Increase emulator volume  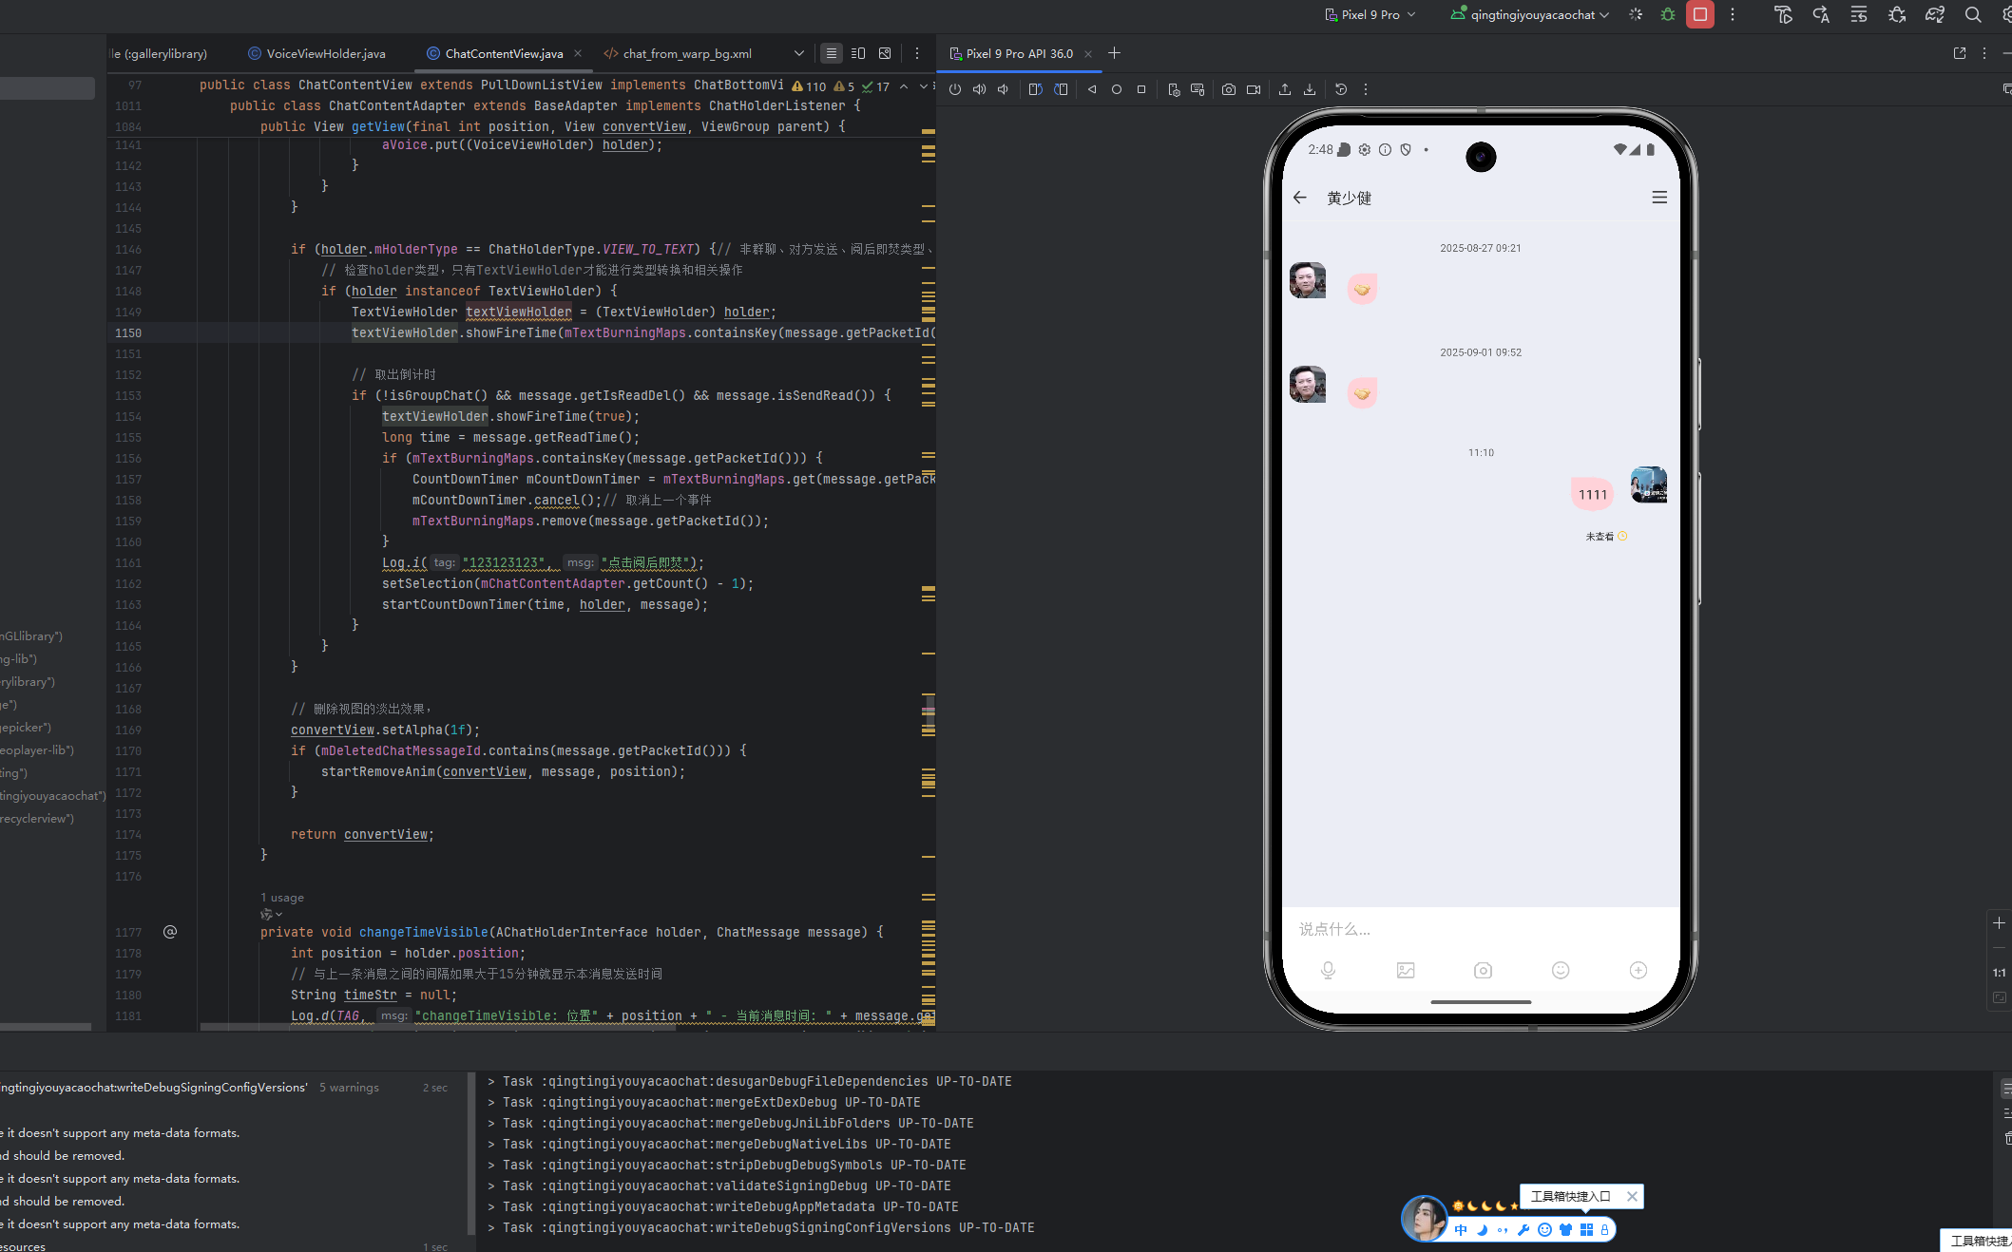(980, 89)
